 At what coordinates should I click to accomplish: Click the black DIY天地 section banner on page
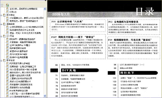[x=80, y=70]
